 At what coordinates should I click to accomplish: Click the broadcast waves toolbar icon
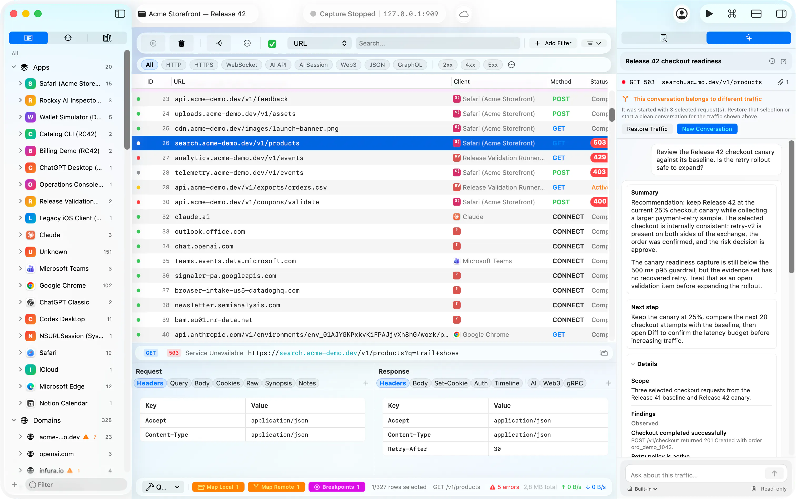click(x=219, y=43)
